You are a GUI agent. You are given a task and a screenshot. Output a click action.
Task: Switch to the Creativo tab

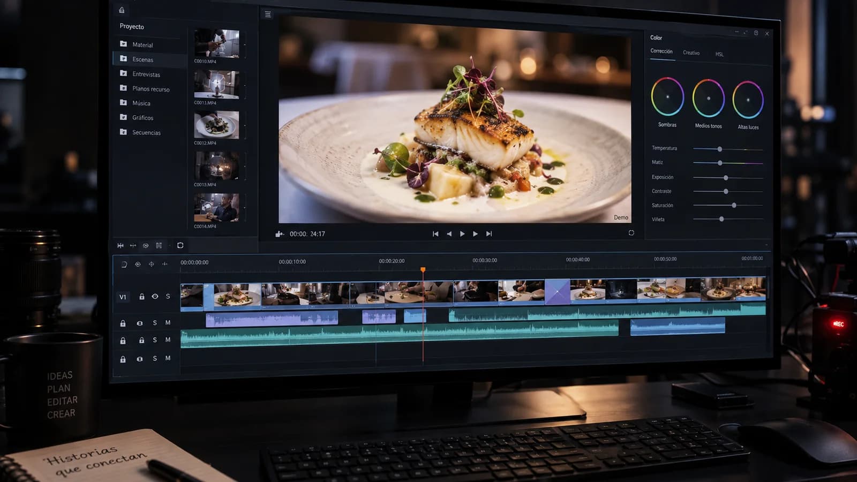click(691, 53)
